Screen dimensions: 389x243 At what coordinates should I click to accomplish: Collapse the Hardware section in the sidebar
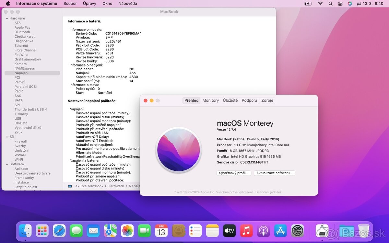(x=7, y=18)
